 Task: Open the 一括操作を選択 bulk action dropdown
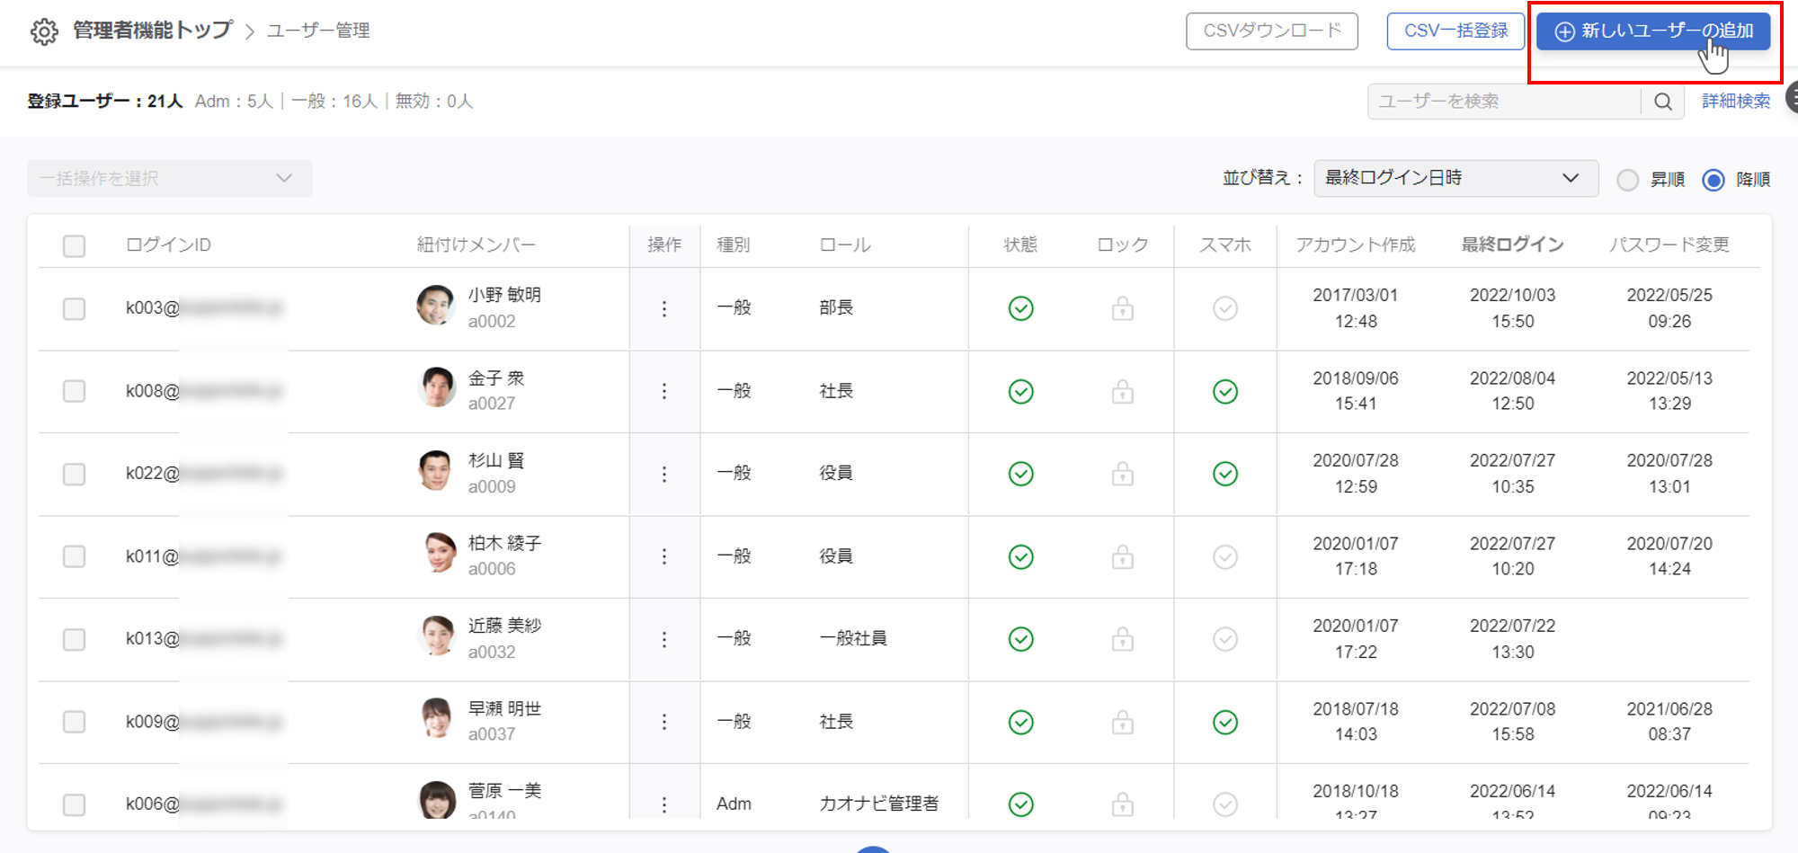point(169,179)
